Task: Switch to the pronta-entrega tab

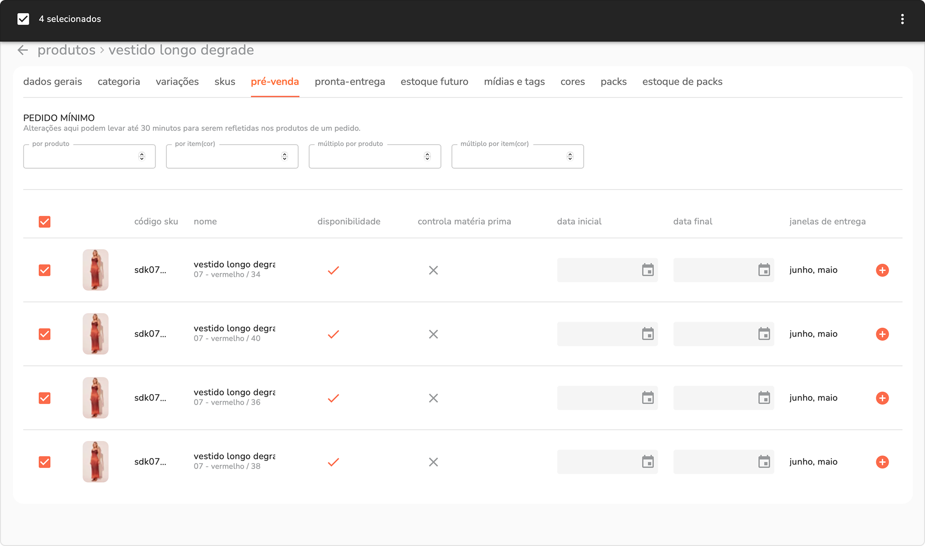Action: point(350,81)
